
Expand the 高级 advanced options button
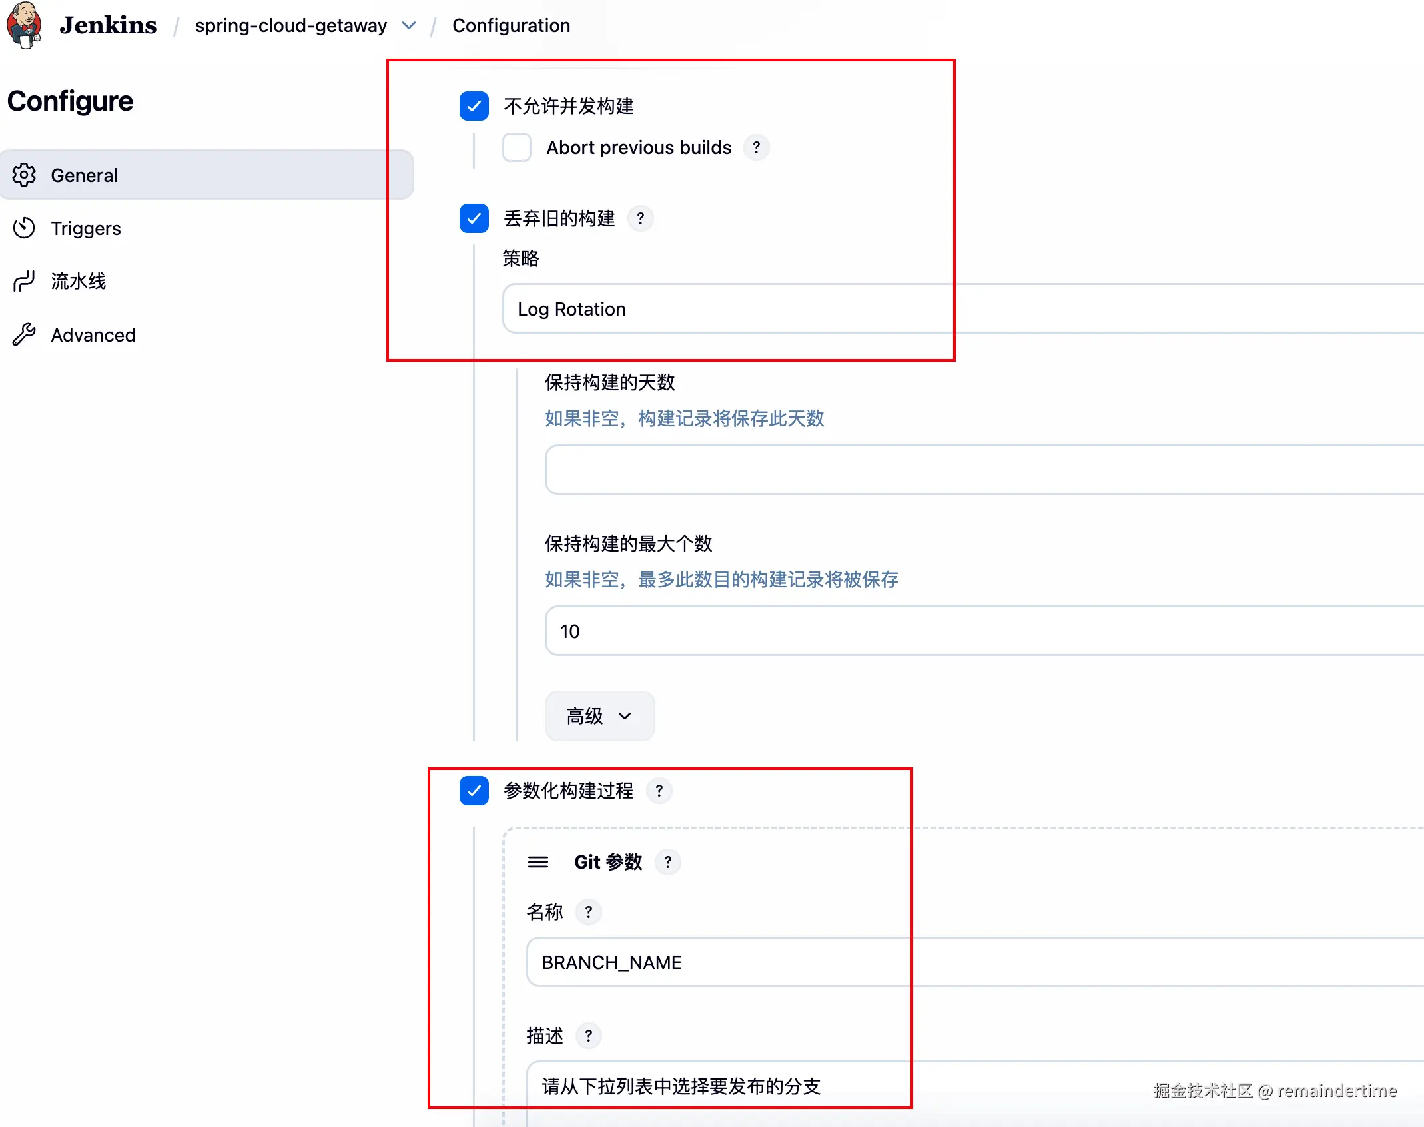coord(599,716)
